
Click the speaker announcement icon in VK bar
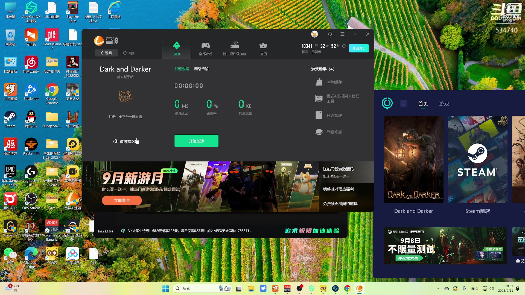pos(123,231)
